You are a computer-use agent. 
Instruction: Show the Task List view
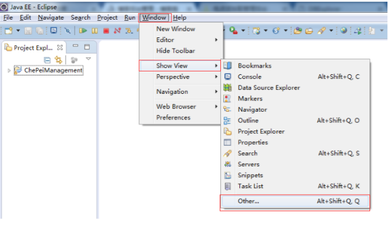click(x=295, y=186)
